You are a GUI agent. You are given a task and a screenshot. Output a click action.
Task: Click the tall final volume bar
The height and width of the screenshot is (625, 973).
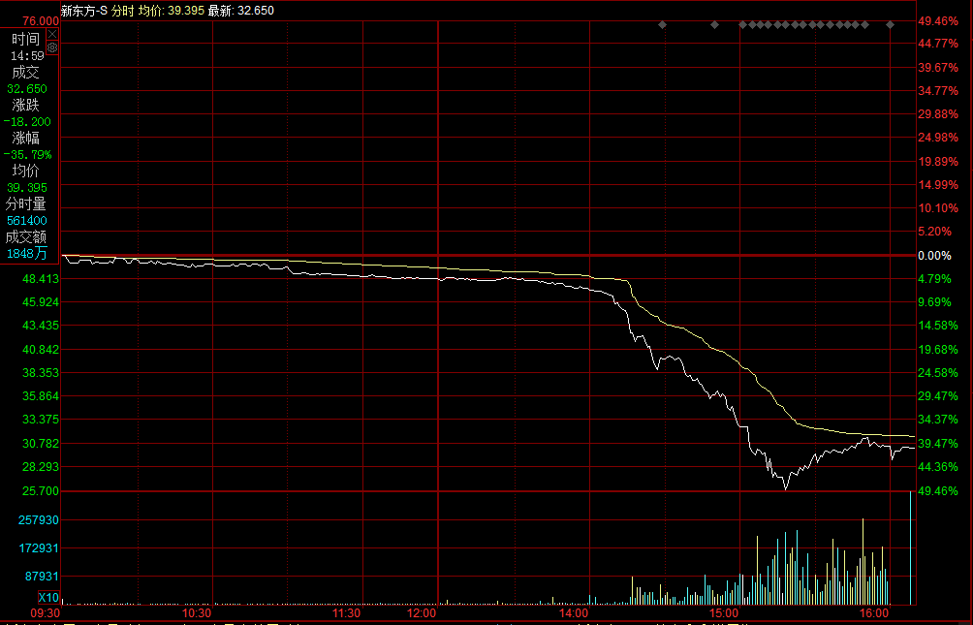click(x=910, y=547)
